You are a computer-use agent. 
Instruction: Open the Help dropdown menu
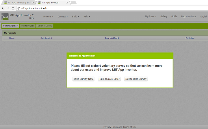[x=87, y=16]
